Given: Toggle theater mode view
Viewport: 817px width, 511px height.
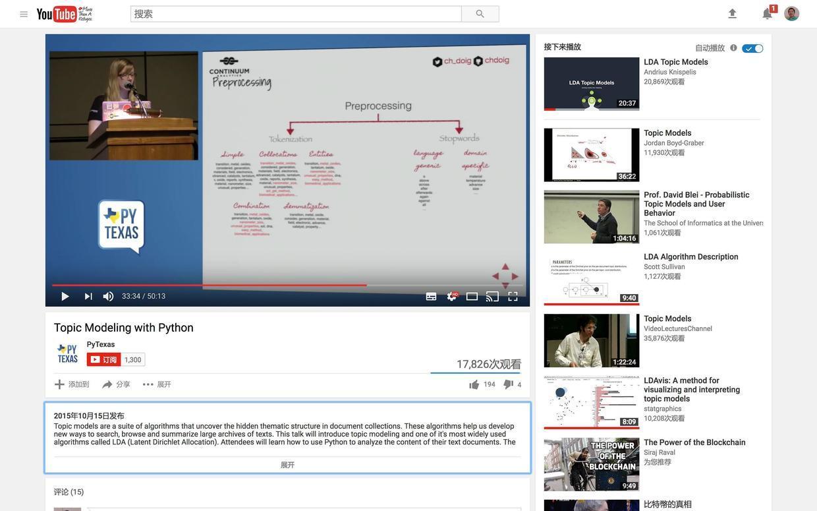Looking at the screenshot, I should pyautogui.click(x=472, y=297).
